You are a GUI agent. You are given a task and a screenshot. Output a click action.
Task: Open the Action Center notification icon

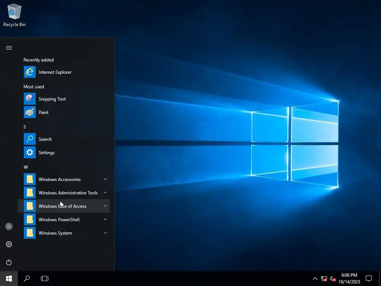369,279
